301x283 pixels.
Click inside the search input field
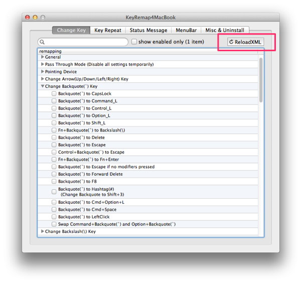tap(83, 42)
